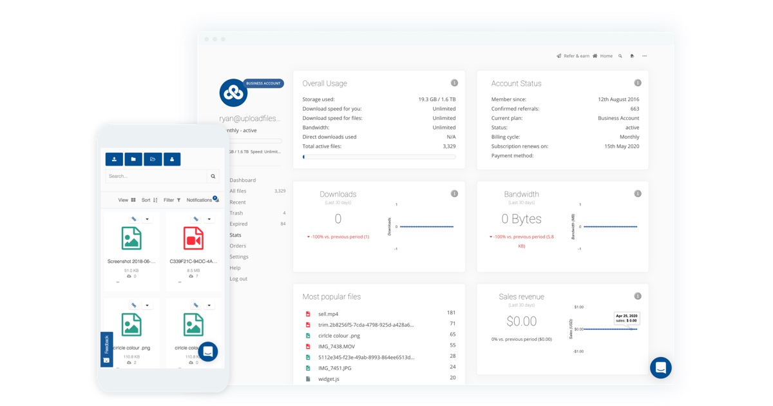Open the shared folders icon
The image size is (773, 406).
point(153,159)
